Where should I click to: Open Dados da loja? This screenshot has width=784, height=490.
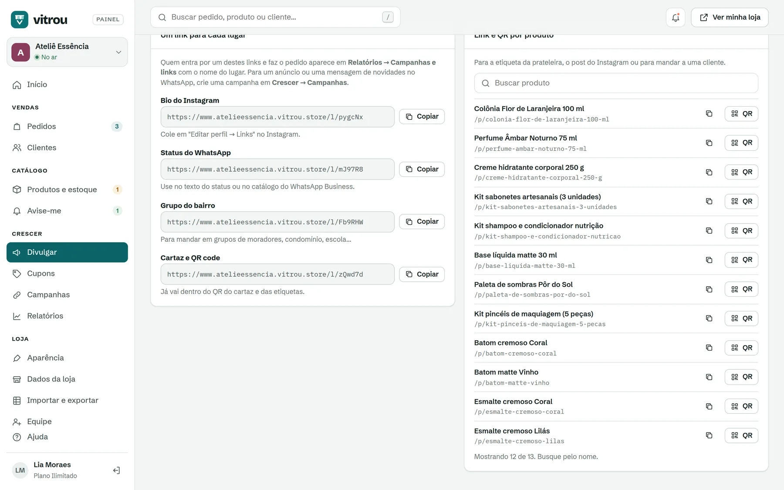point(67,379)
